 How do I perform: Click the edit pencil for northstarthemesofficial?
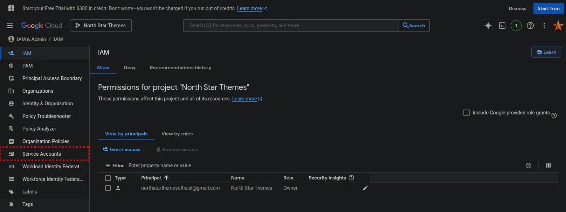tap(365, 188)
